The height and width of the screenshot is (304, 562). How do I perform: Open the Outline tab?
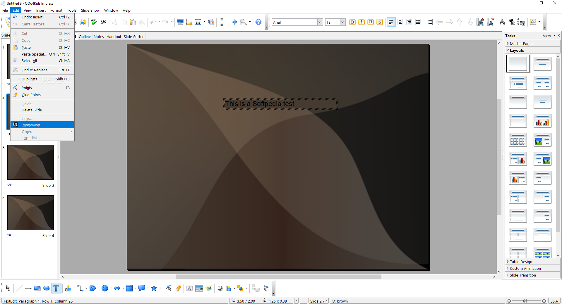[85, 37]
